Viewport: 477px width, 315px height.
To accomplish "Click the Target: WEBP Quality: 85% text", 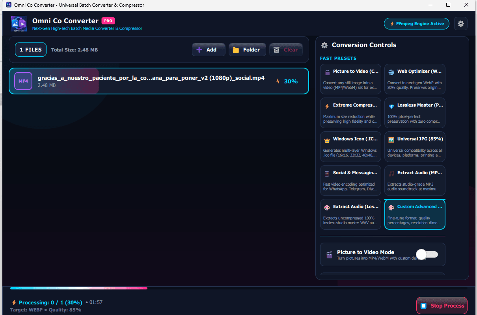I will point(46,310).
